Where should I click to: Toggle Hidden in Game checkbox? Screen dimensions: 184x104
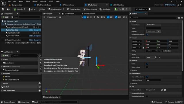tap(147, 67)
